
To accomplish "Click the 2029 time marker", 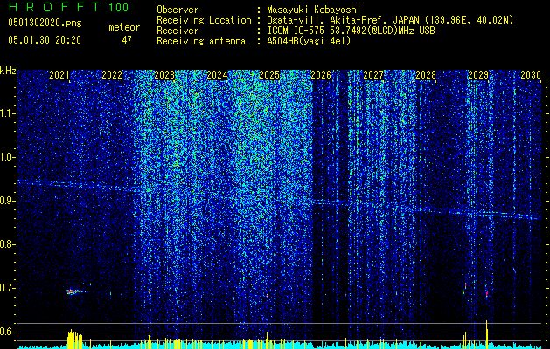I will (478, 75).
